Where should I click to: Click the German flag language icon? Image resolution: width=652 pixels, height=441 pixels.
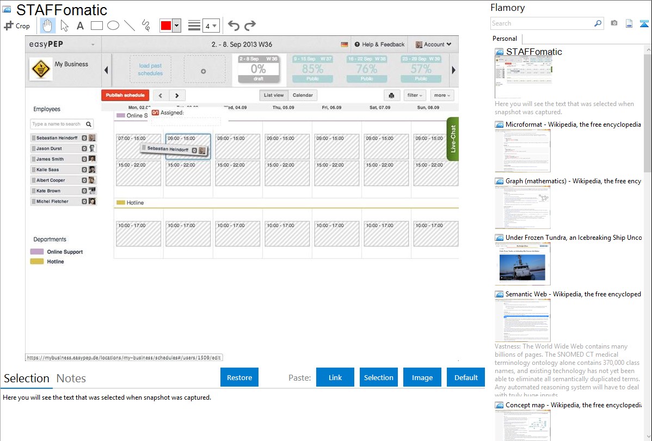345,45
